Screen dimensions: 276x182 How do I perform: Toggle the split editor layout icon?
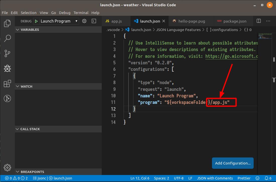258,21
